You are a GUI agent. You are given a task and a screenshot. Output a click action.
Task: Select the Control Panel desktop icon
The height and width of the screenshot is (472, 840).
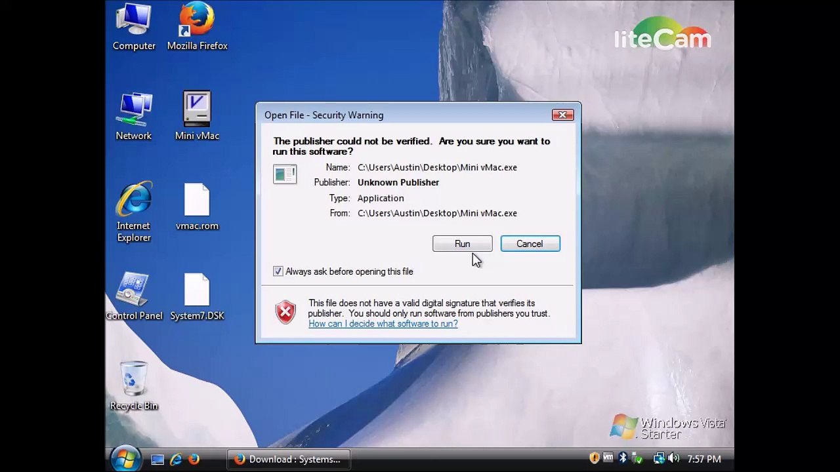pos(134,296)
